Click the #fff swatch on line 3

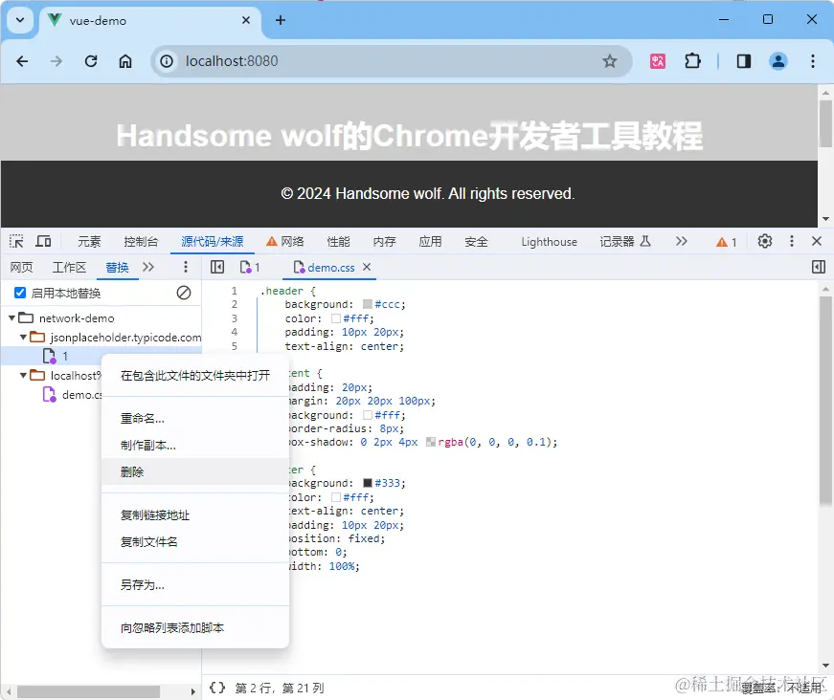point(336,318)
